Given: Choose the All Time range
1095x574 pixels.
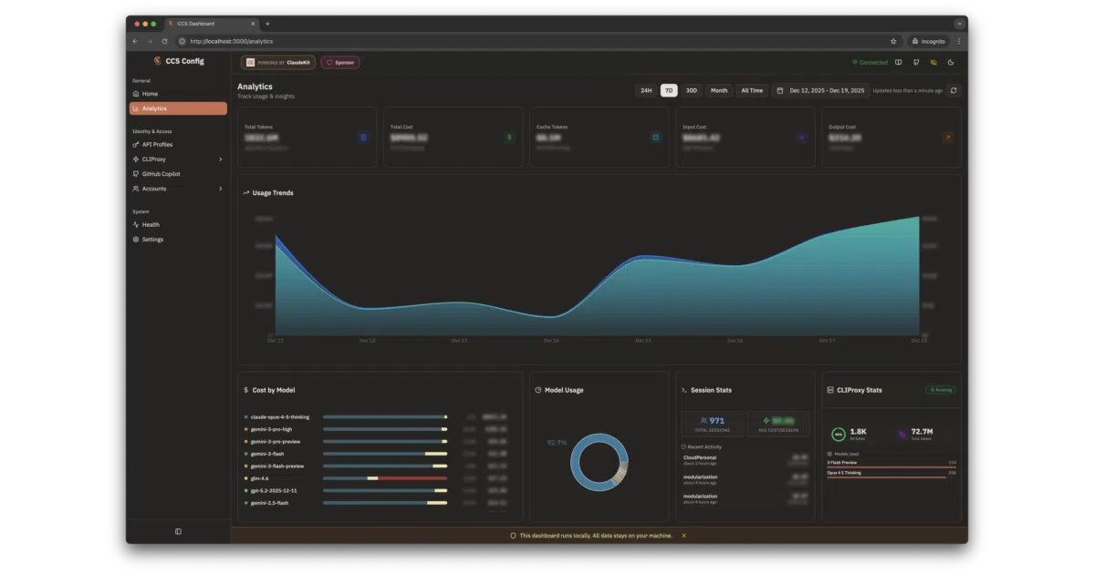Looking at the screenshot, I should click(x=752, y=90).
